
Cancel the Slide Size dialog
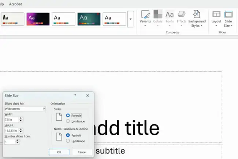[82, 152]
